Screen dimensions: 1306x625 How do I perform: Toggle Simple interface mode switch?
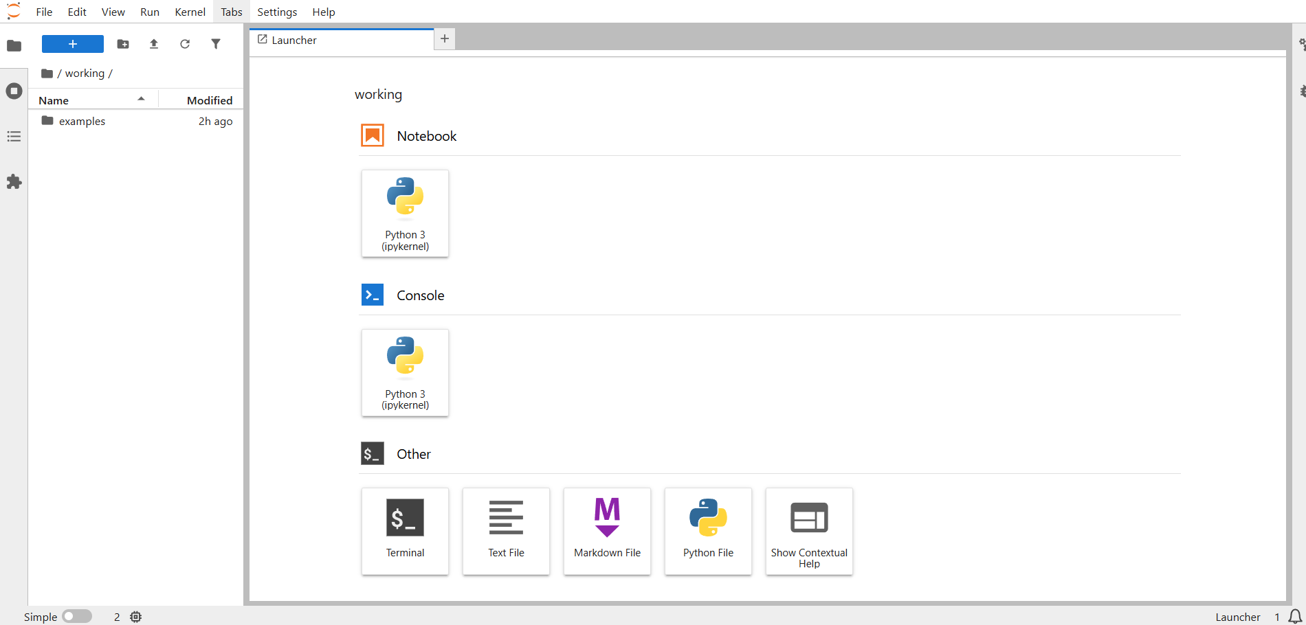pos(77,616)
